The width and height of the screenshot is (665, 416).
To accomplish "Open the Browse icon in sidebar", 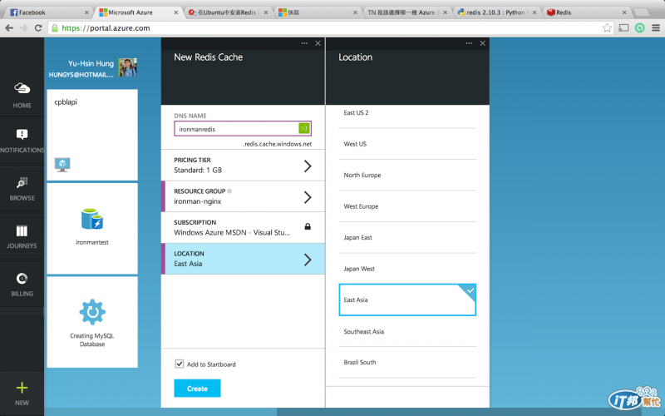I will pos(22,183).
